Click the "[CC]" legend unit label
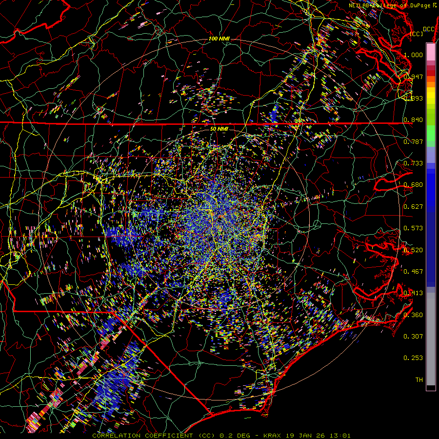 pos(417,34)
